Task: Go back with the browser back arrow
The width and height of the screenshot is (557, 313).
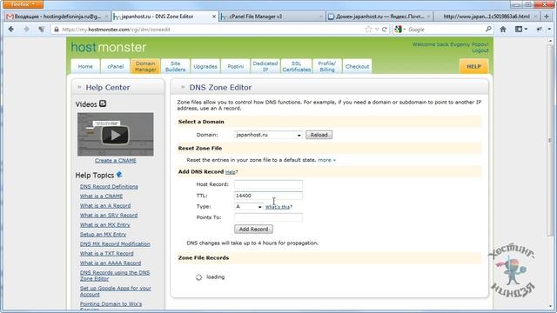Action: coord(11,30)
